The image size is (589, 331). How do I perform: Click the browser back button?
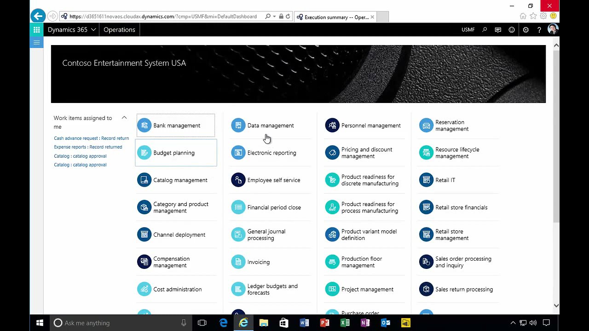(38, 16)
